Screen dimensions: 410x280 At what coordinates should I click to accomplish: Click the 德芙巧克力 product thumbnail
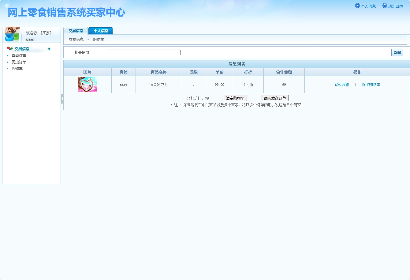(x=87, y=85)
